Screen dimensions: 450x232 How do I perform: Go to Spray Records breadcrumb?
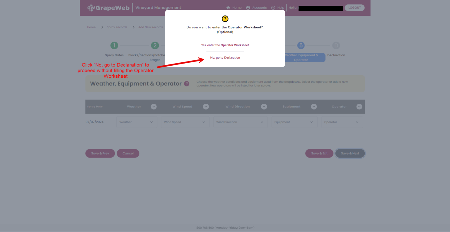(117, 27)
